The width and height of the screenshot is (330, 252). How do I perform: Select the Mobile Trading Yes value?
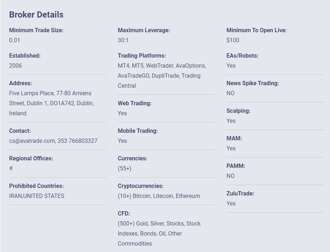122,141
